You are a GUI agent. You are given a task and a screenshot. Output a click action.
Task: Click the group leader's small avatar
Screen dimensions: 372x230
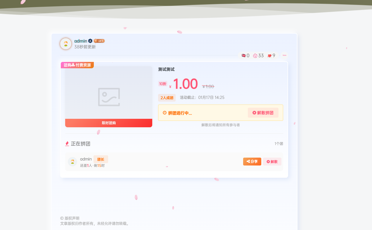tap(72, 161)
